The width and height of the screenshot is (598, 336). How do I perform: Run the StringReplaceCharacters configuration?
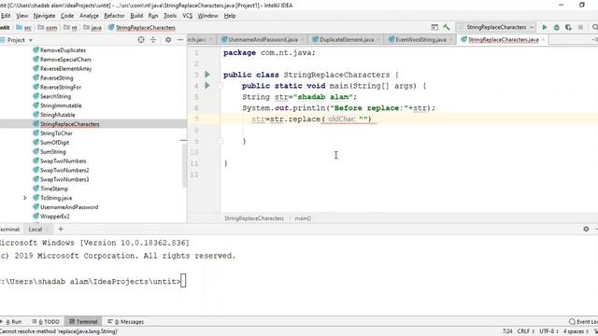[x=545, y=27]
